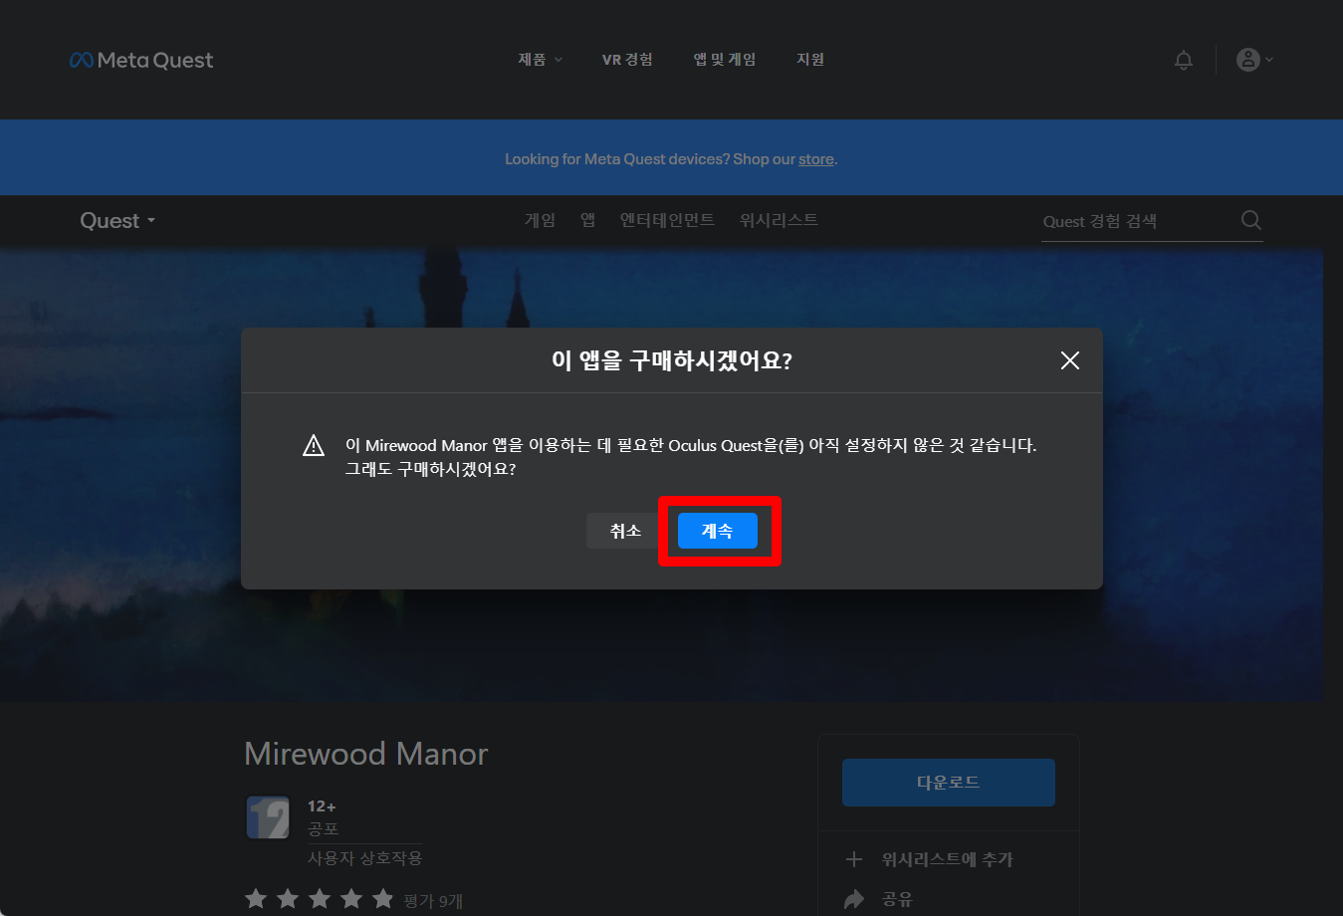Click the warning triangle icon in dialog
This screenshot has height=916, width=1343.
click(x=314, y=445)
